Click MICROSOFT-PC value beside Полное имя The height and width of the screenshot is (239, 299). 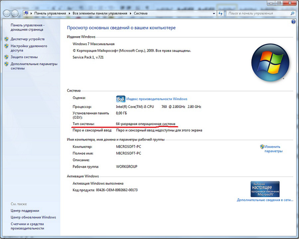[x=129, y=153]
